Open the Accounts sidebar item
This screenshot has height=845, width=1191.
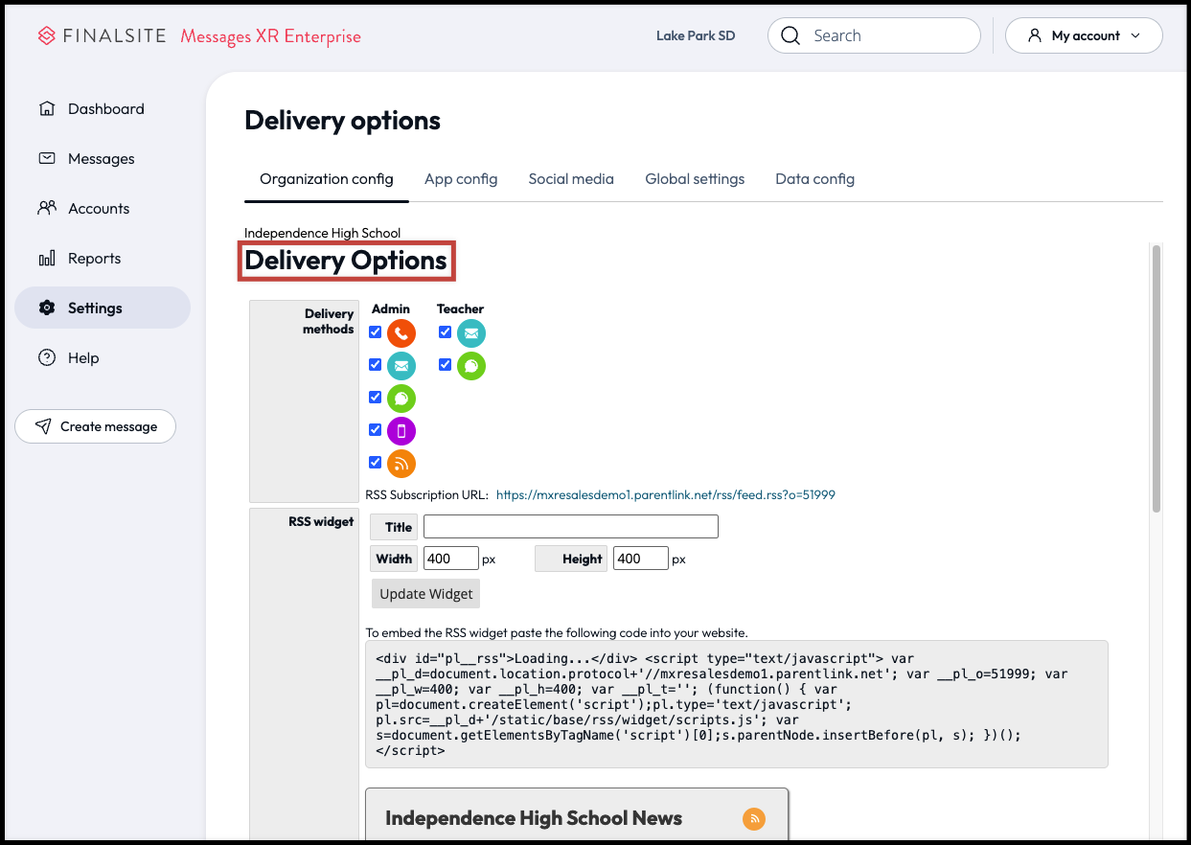[x=99, y=208]
